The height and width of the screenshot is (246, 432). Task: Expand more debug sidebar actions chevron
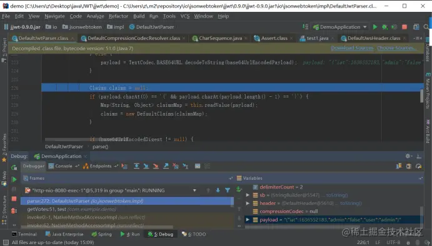coord(14,225)
